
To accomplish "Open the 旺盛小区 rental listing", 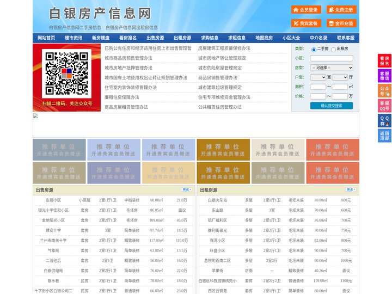I will pos(217,250).
